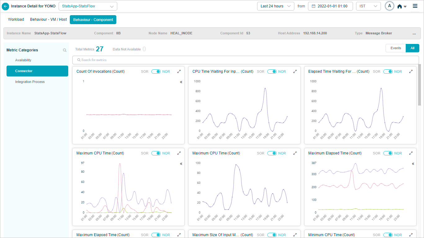Image resolution: width=424 pixels, height=238 pixels.
Task: Select the Integration Process category
Action: click(30, 82)
